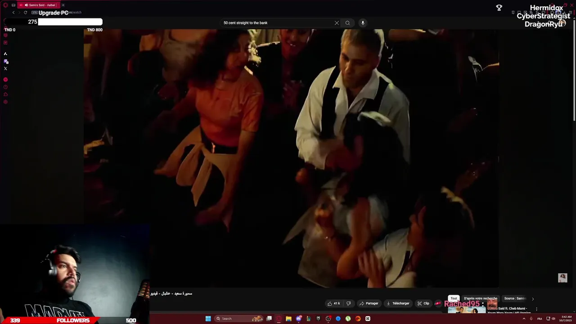The height and width of the screenshot is (324, 576).
Task: Expand hidden system tray icons chevron
Action: click(x=524, y=319)
